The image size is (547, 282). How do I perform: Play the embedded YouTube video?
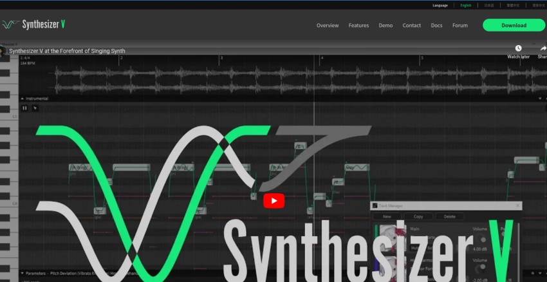274,201
